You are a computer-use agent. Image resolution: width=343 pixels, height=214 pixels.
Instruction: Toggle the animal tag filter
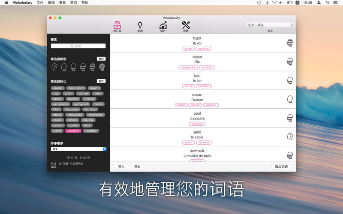(x=58, y=88)
